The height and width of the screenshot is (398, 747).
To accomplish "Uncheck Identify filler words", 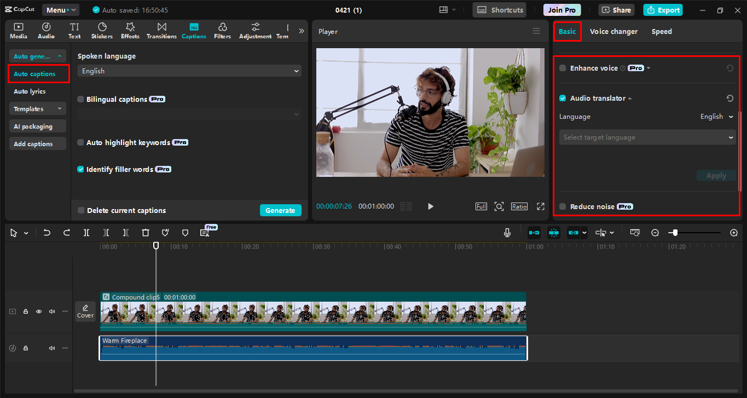I will 80,169.
